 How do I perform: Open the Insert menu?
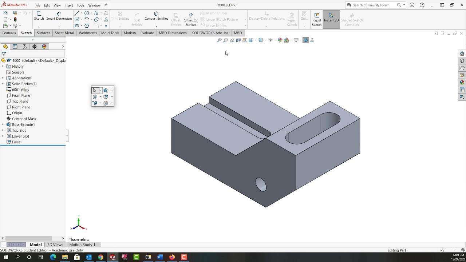(69, 5)
